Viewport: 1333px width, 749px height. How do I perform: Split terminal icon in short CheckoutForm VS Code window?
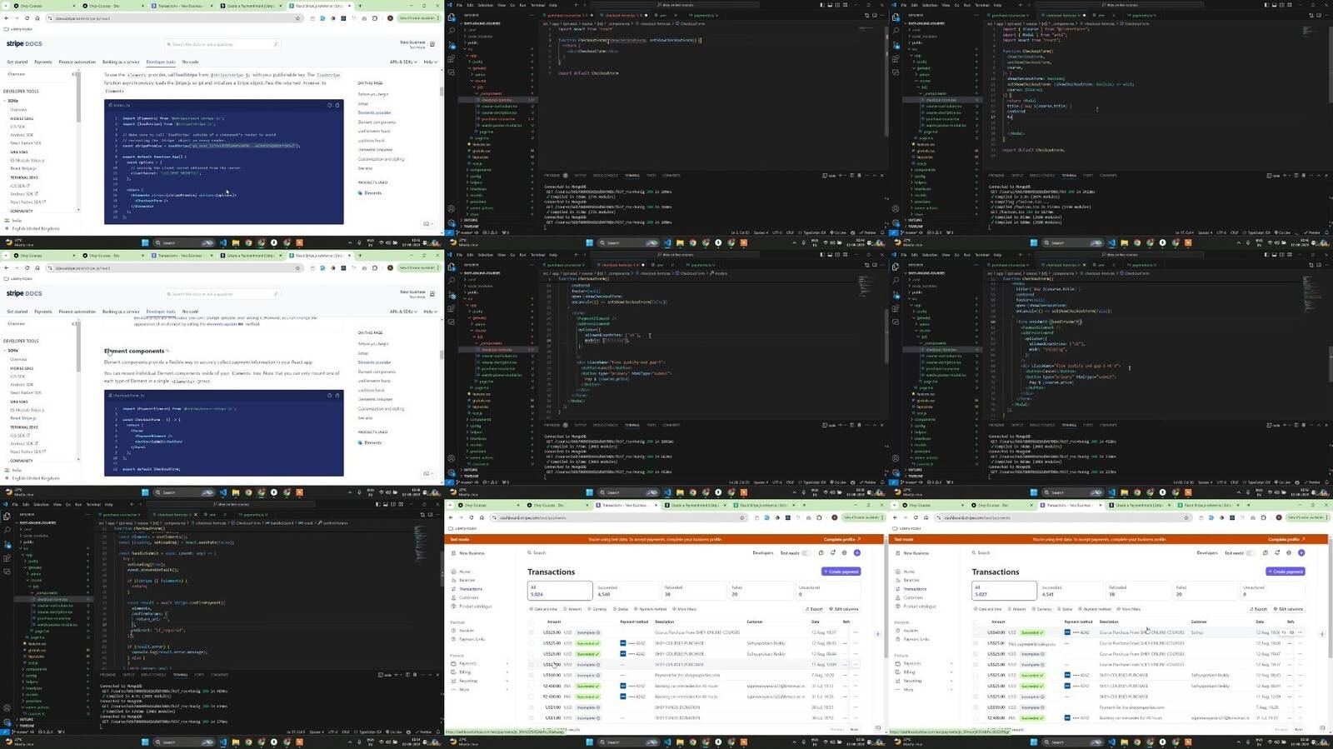pos(852,176)
